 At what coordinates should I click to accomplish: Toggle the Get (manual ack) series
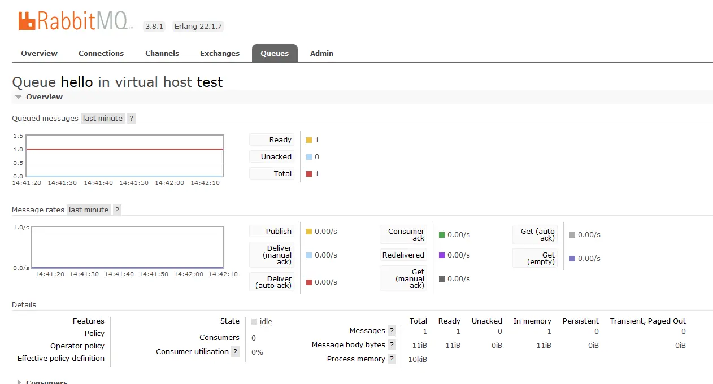point(403,278)
